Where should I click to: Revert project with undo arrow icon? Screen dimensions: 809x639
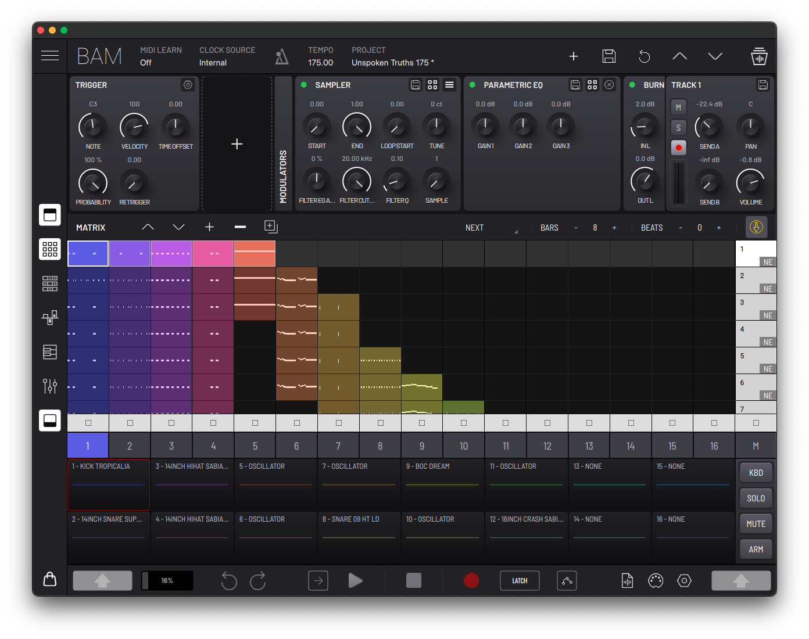point(645,56)
